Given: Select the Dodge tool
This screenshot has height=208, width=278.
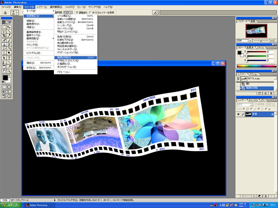Looking at the screenshot, I should point(9,53).
